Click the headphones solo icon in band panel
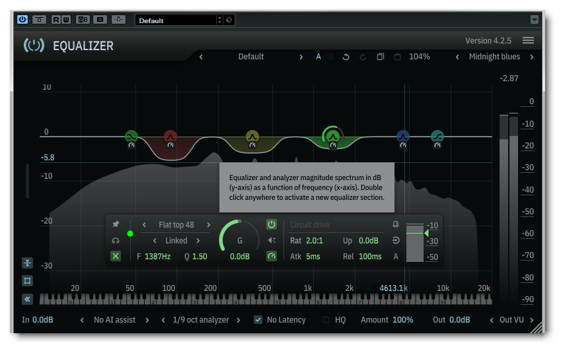The width and height of the screenshot is (563, 351). [116, 241]
